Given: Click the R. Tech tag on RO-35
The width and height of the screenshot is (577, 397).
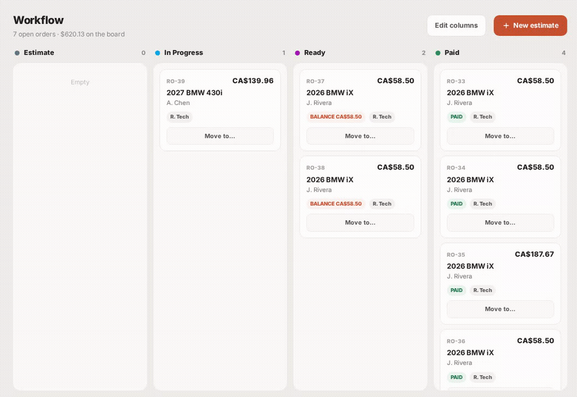Looking at the screenshot, I should 482,291.
